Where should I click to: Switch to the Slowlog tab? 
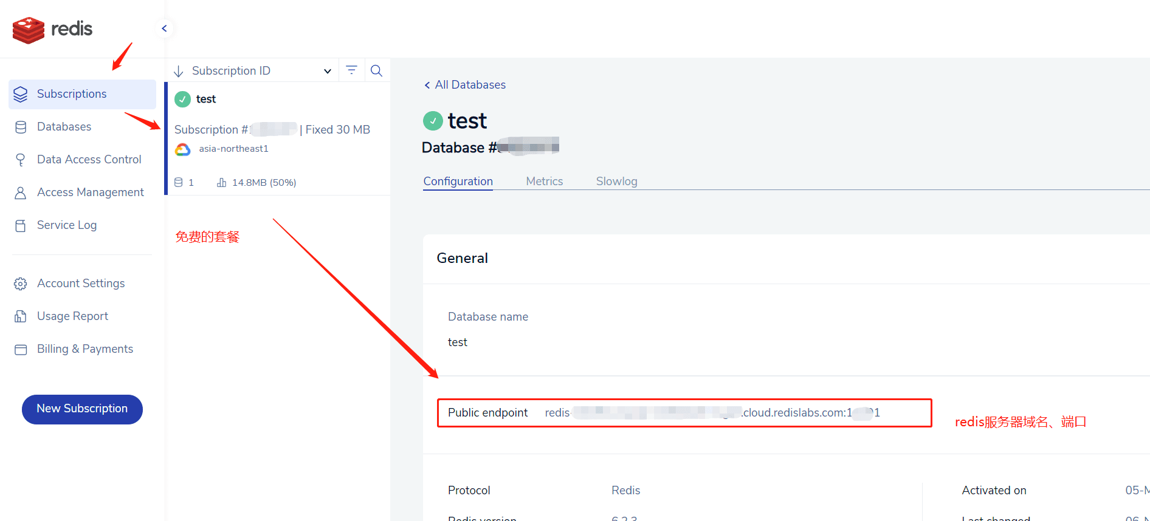coord(617,182)
